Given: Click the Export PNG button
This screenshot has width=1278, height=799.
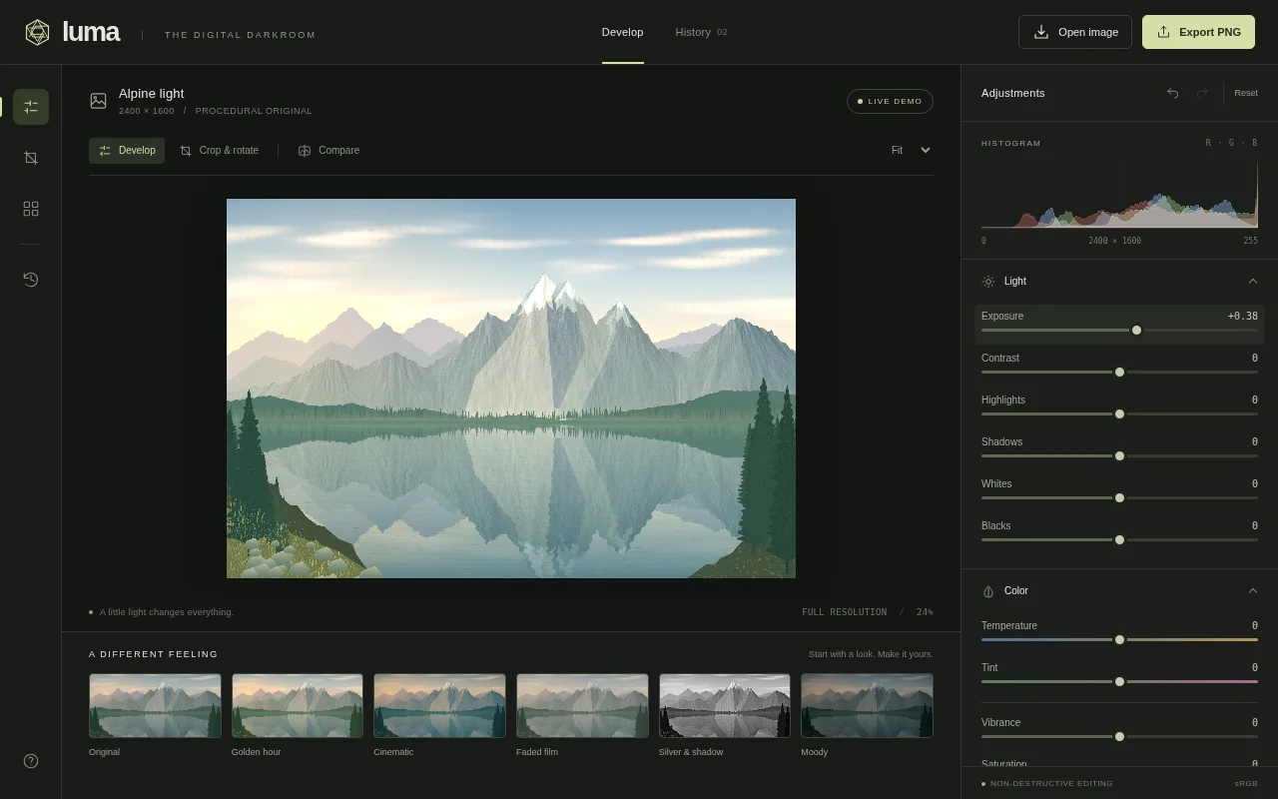Looking at the screenshot, I should click(1198, 32).
